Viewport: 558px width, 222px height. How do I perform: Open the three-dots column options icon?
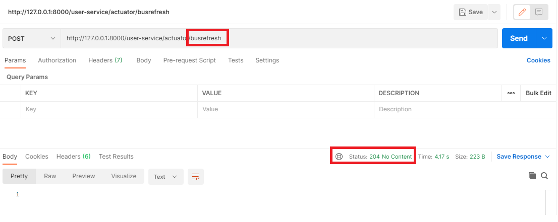click(511, 93)
